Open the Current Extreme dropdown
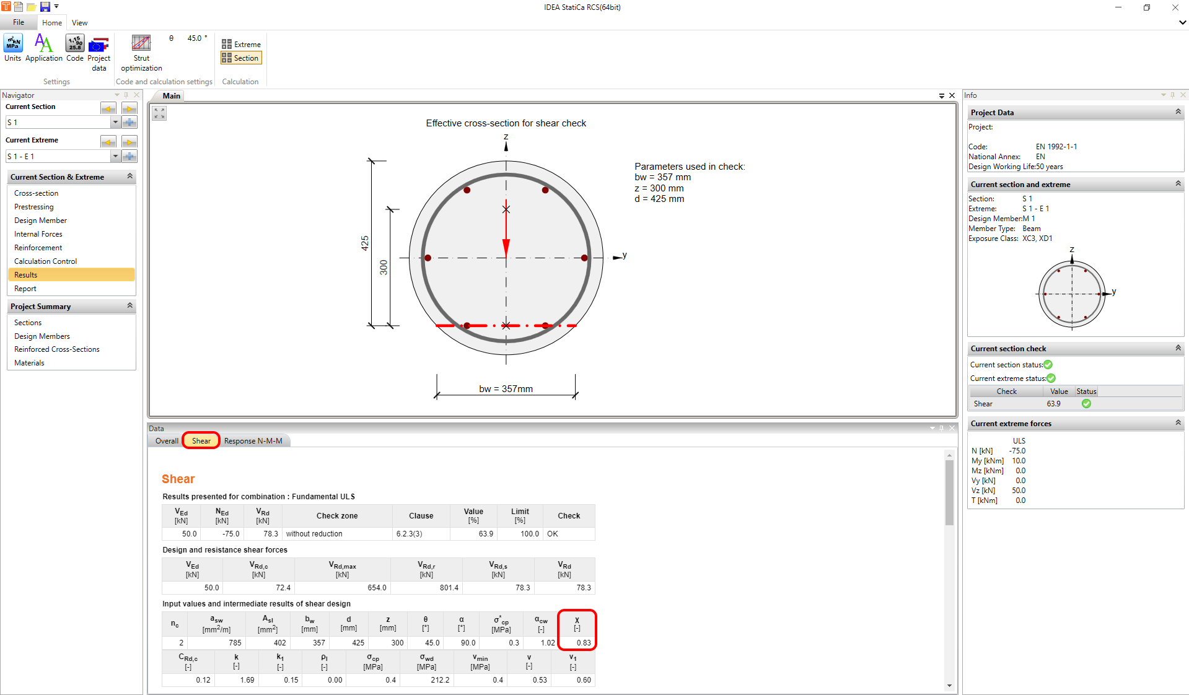Viewport: 1189px width, 695px height. (x=115, y=156)
